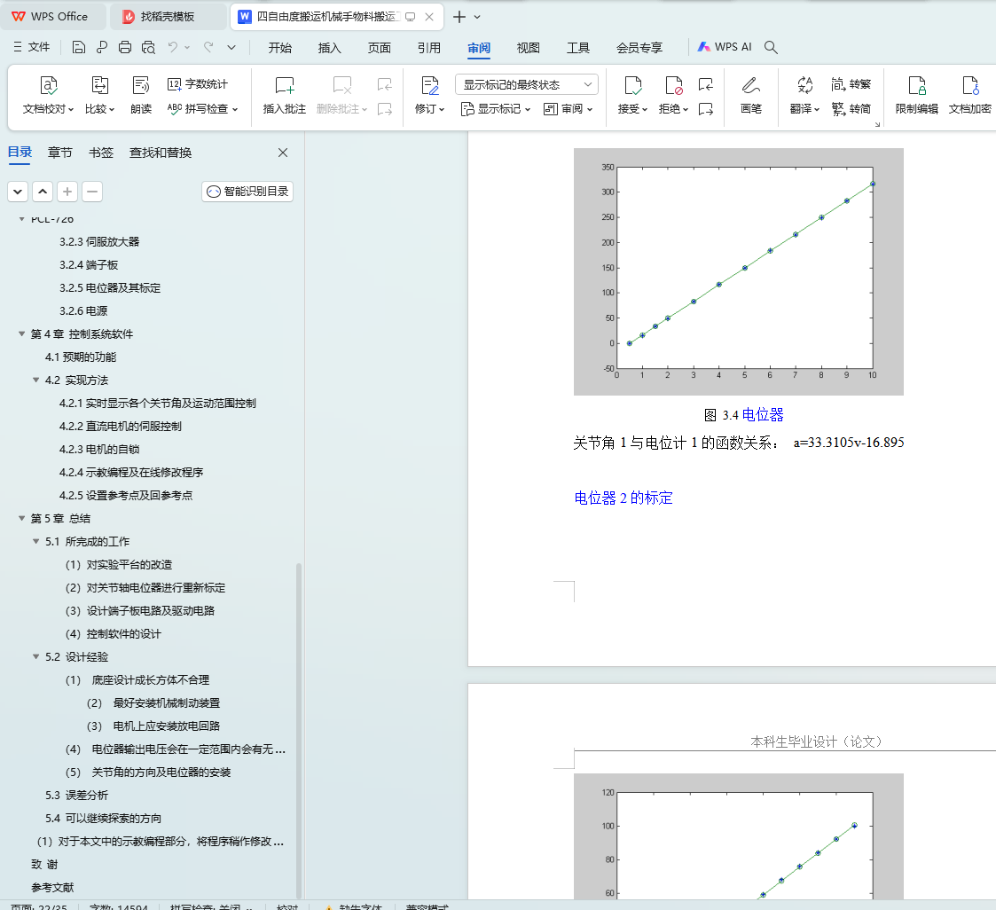
Task: Click 文档加密 document encryption
Action: tap(970, 95)
